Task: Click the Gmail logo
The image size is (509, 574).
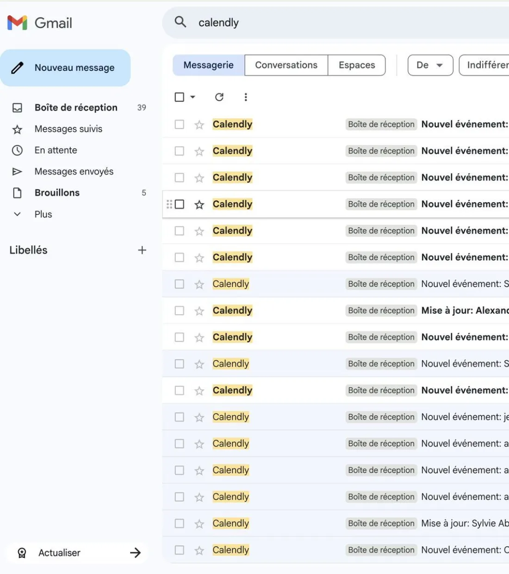Action: tap(18, 23)
